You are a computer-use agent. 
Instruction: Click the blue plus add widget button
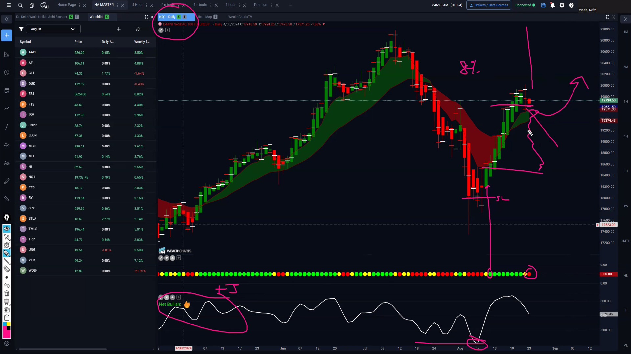tap(7, 35)
